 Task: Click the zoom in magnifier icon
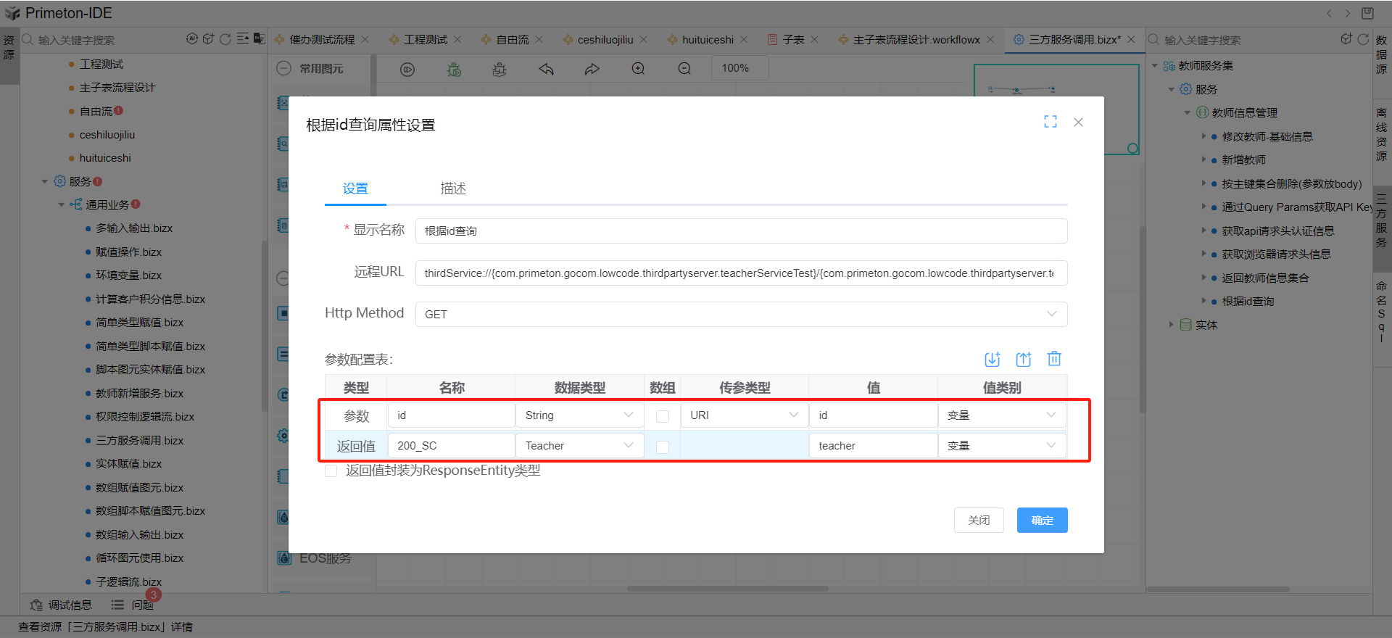(638, 69)
